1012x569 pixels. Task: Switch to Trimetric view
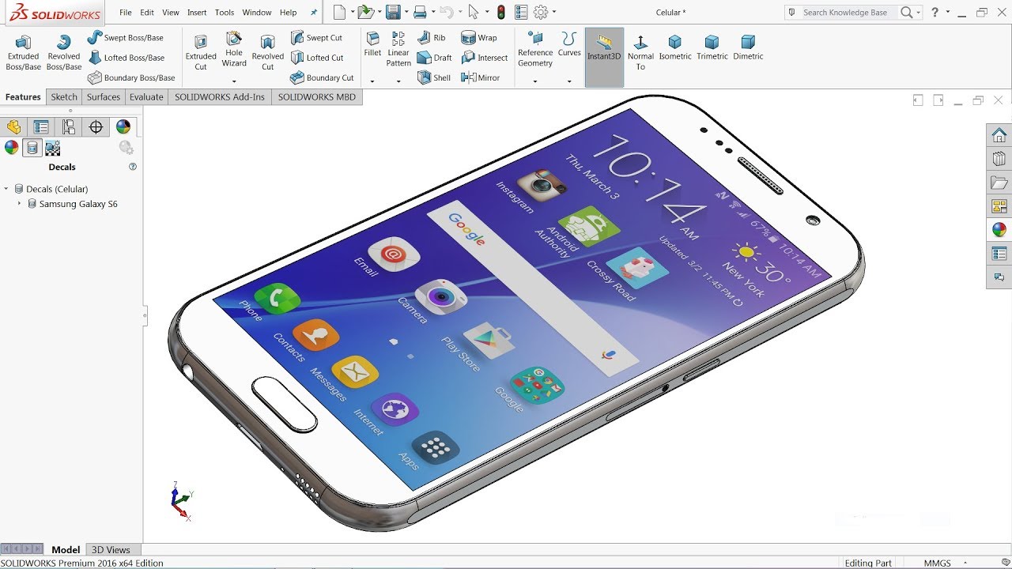pyautogui.click(x=712, y=47)
